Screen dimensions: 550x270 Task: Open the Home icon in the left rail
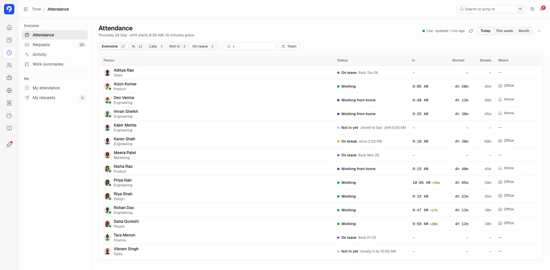tap(9, 28)
